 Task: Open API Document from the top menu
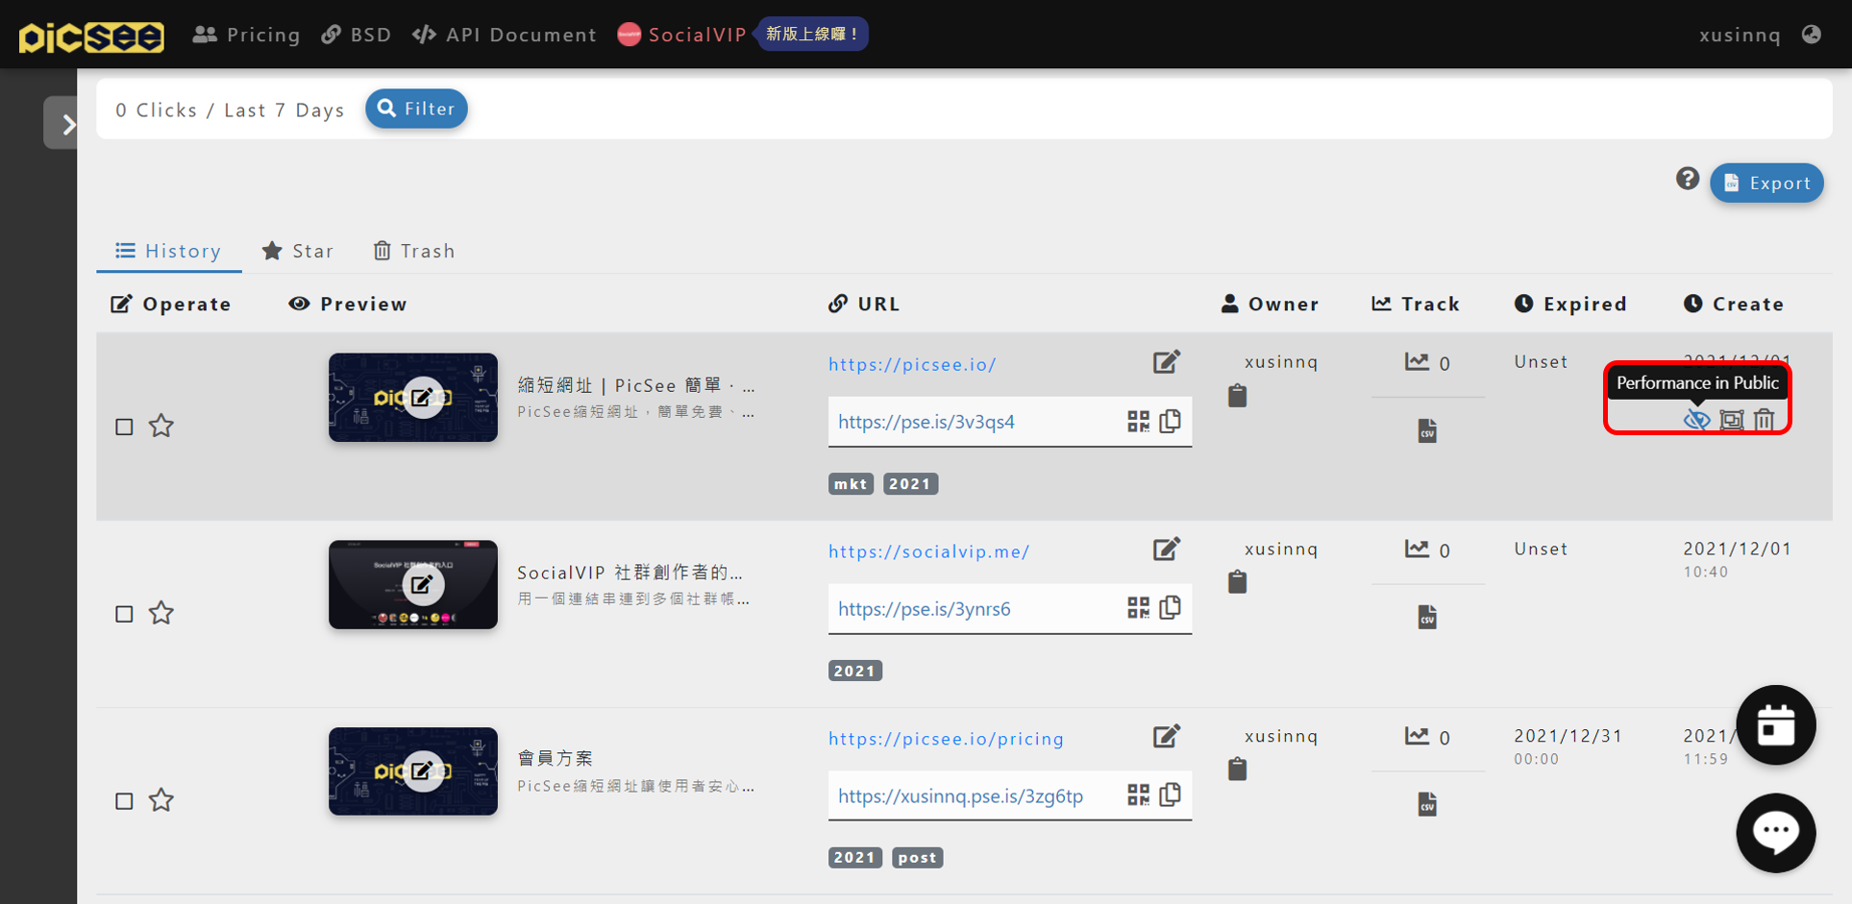[505, 35]
